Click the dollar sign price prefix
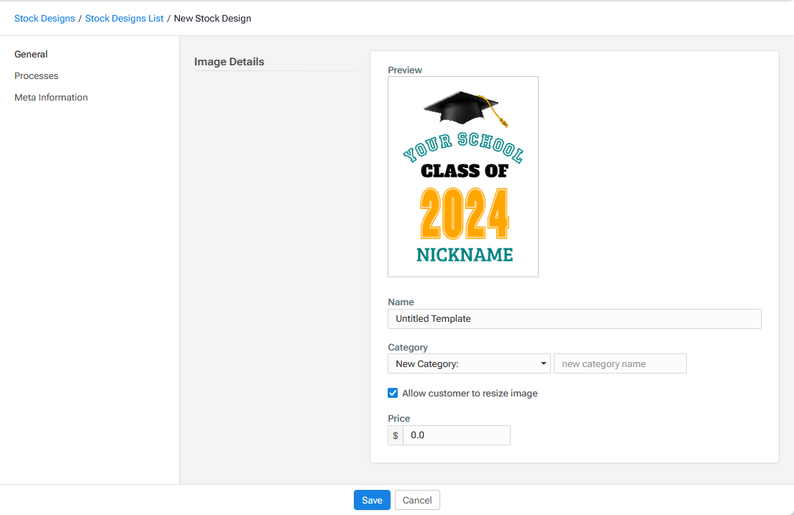This screenshot has height=515, width=794. coord(396,435)
